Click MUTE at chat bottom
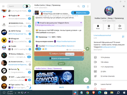Image resolution: width=127 pixels, height=95 pixels. click(x=61, y=87)
